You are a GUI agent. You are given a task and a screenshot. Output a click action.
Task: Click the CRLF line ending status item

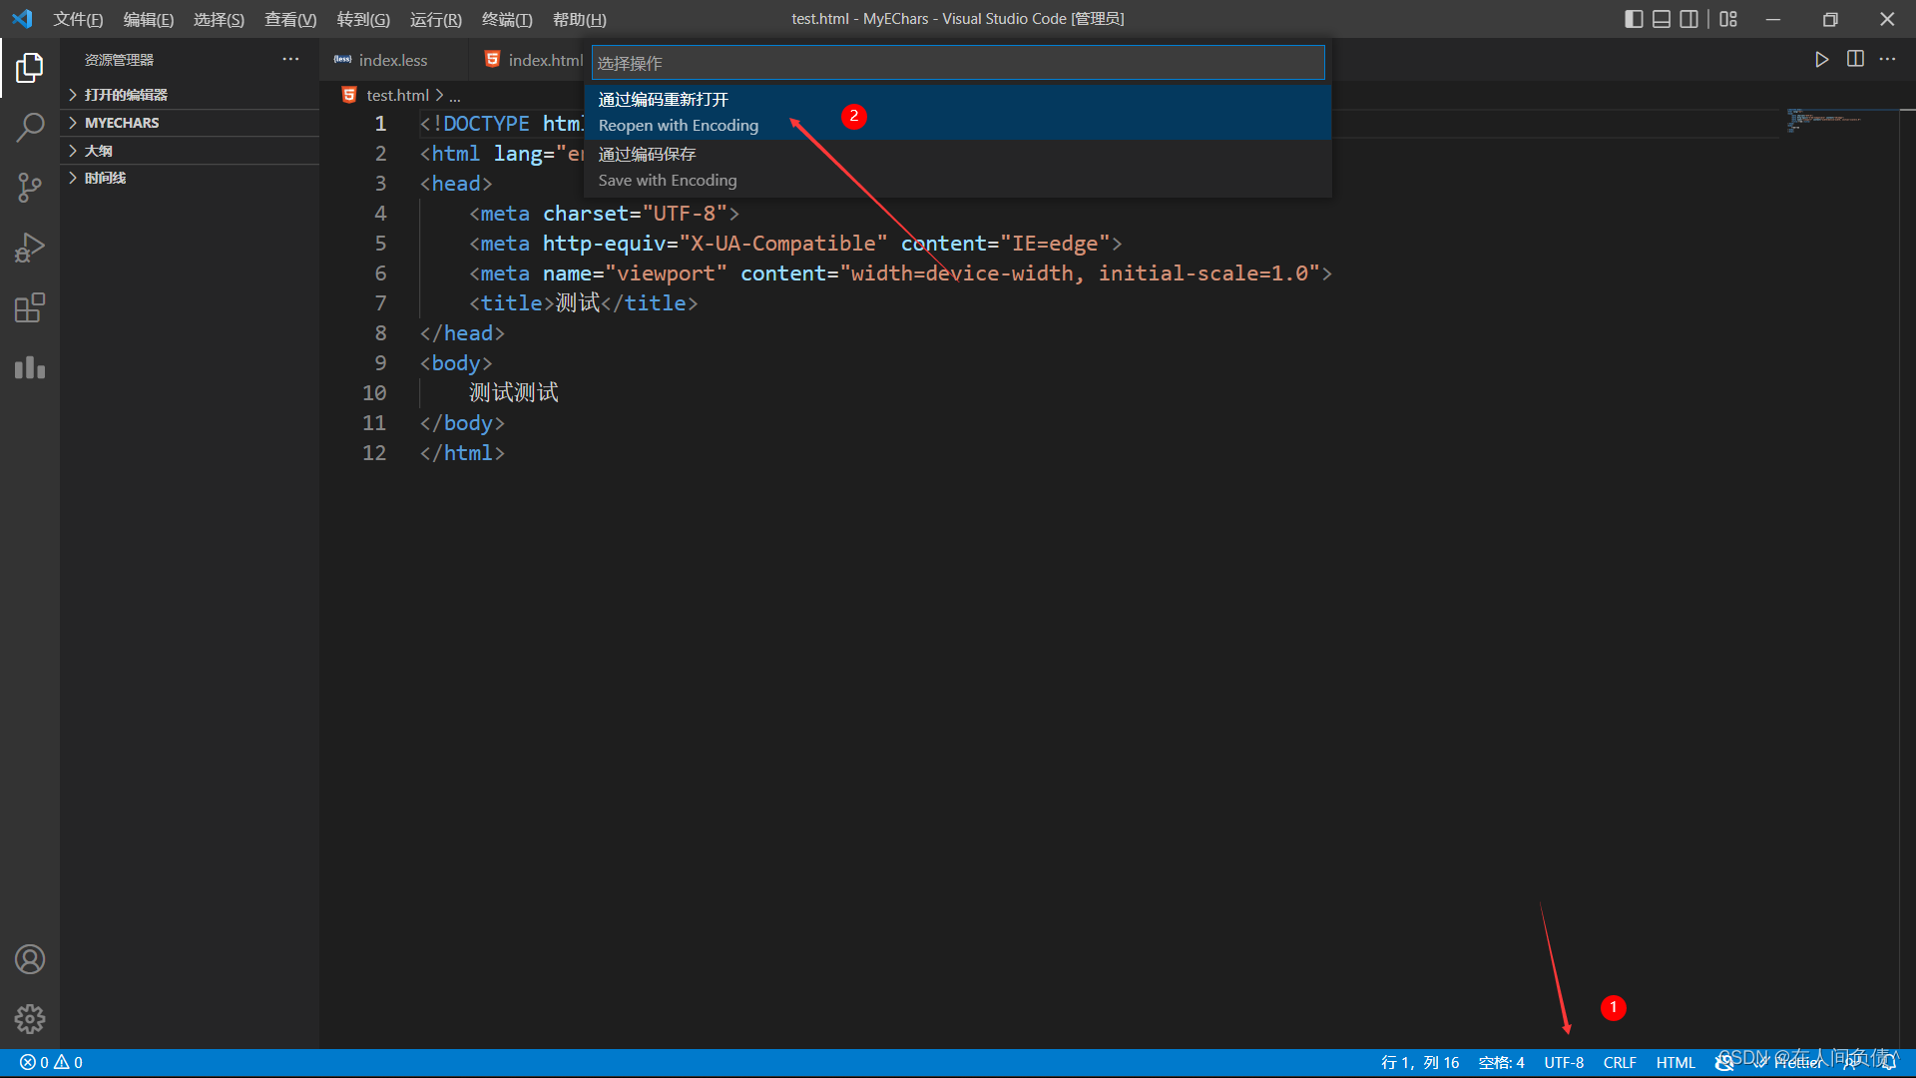[x=1620, y=1063]
